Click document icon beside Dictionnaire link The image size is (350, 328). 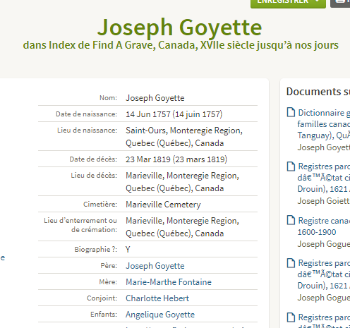(x=291, y=112)
